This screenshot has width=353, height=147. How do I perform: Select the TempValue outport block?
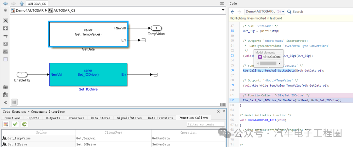156,28
